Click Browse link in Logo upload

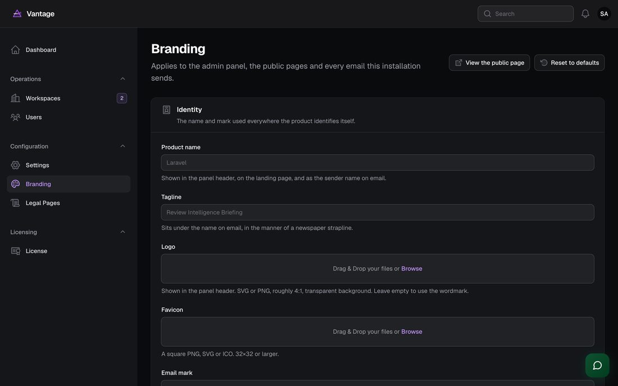[x=411, y=269]
